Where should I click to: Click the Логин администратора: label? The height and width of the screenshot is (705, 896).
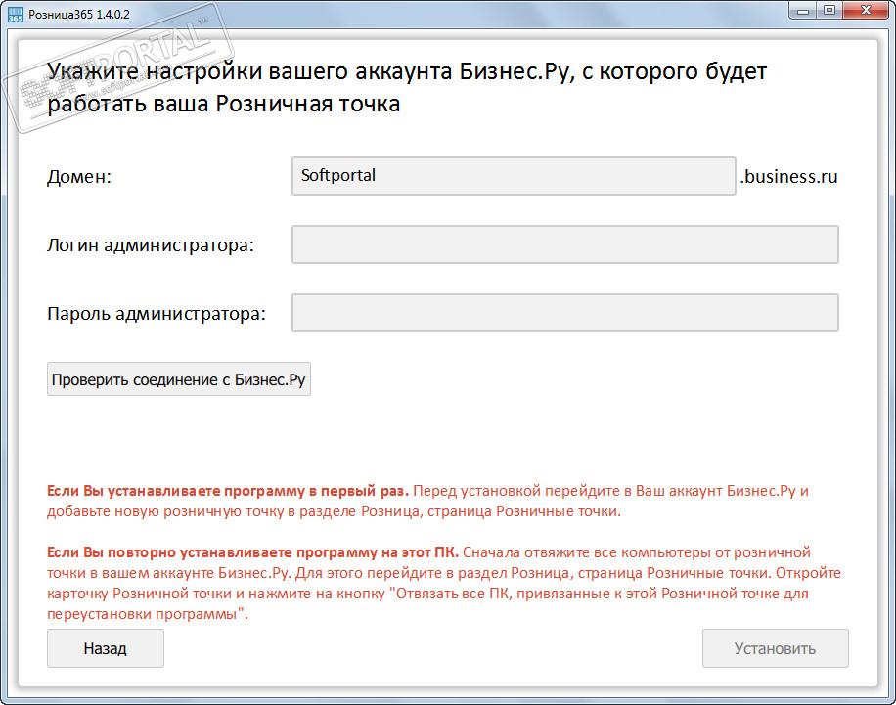151,245
